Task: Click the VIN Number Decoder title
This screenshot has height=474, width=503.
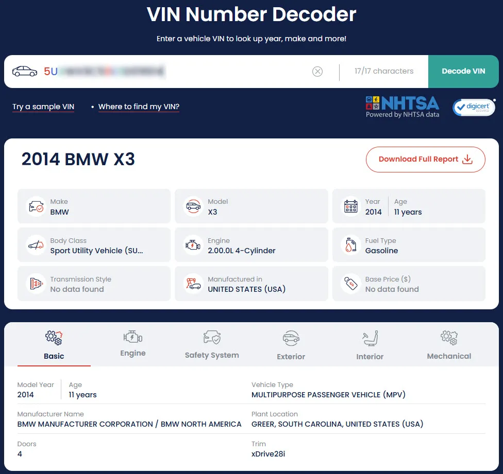Action: point(252,14)
